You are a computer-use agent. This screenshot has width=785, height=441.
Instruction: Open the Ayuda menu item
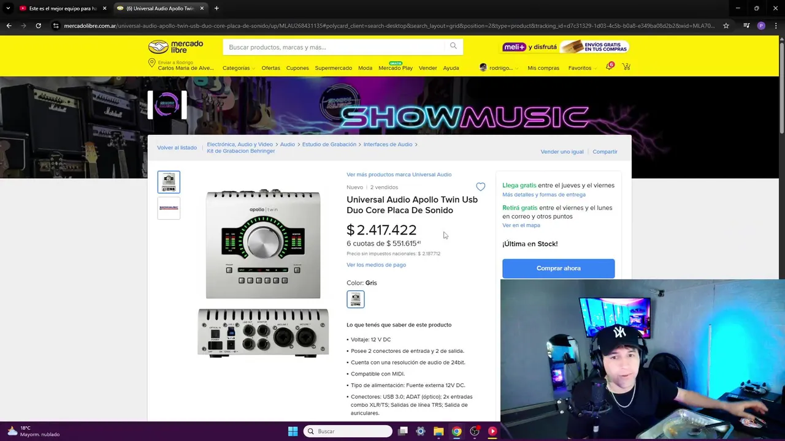pyautogui.click(x=451, y=68)
